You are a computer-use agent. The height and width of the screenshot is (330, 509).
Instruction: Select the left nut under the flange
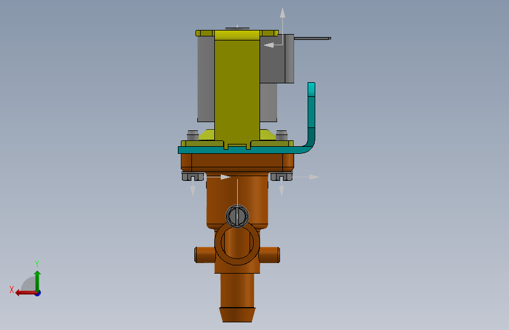point(193,177)
